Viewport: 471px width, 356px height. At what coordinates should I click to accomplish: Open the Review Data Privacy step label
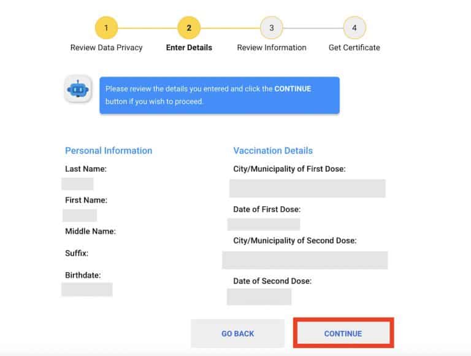106,47
